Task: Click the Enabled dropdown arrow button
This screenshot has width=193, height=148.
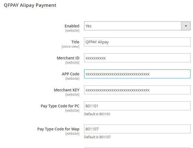Action: 186,26
